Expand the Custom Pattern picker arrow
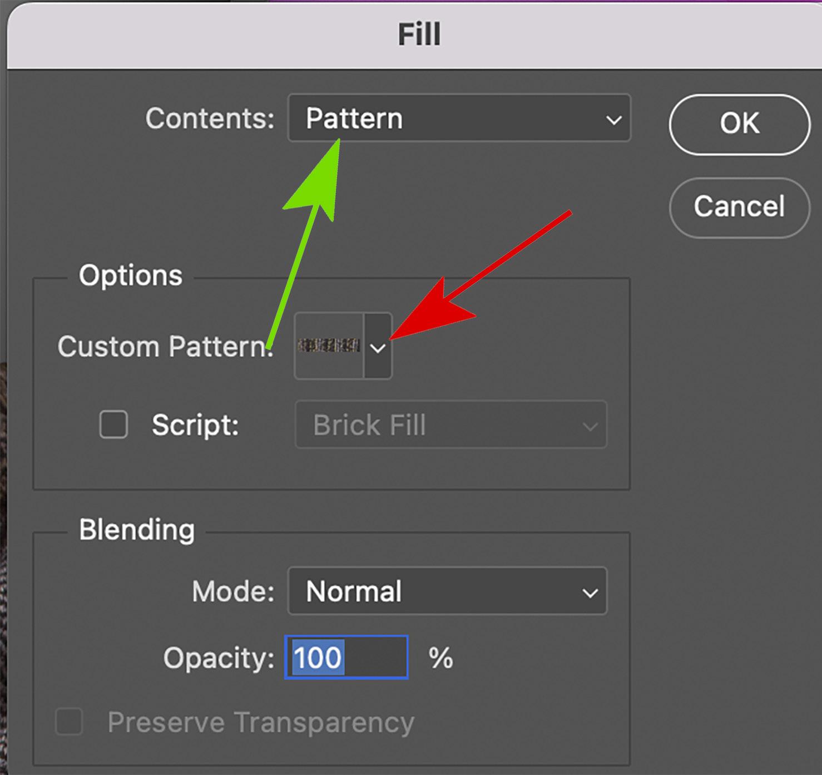 [x=378, y=347]
